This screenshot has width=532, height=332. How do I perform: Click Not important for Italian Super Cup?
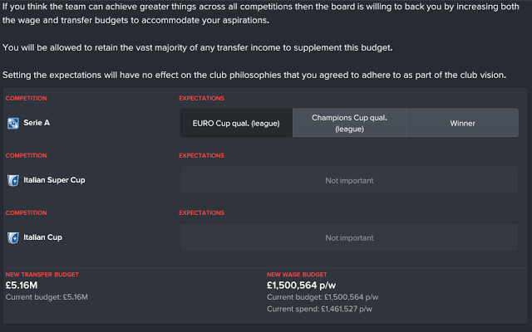349,180
